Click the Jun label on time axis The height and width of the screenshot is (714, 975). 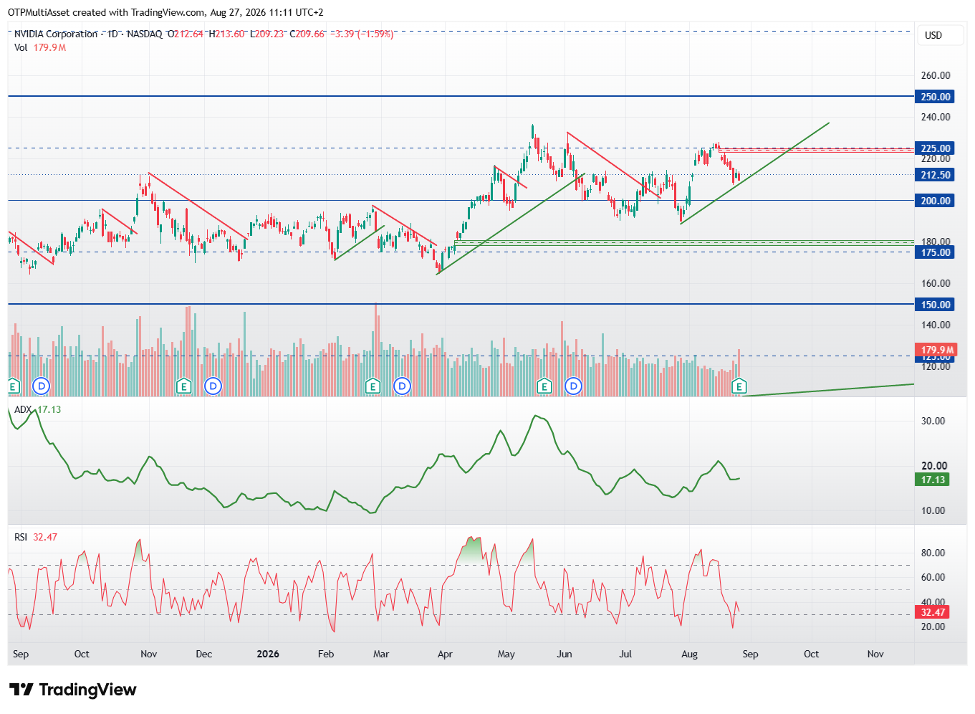pos(565,654)
